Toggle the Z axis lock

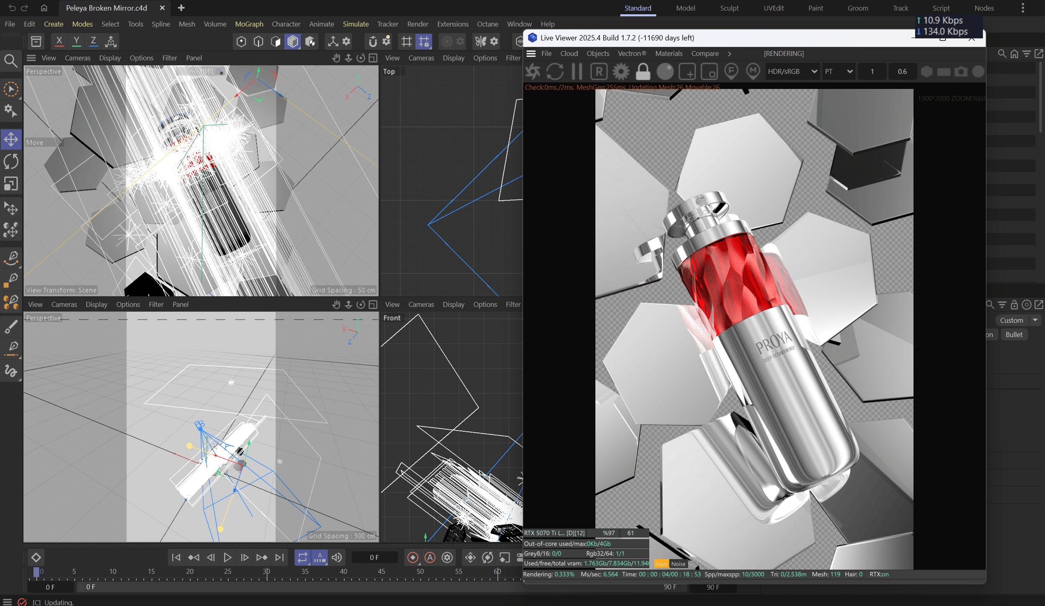93,41
